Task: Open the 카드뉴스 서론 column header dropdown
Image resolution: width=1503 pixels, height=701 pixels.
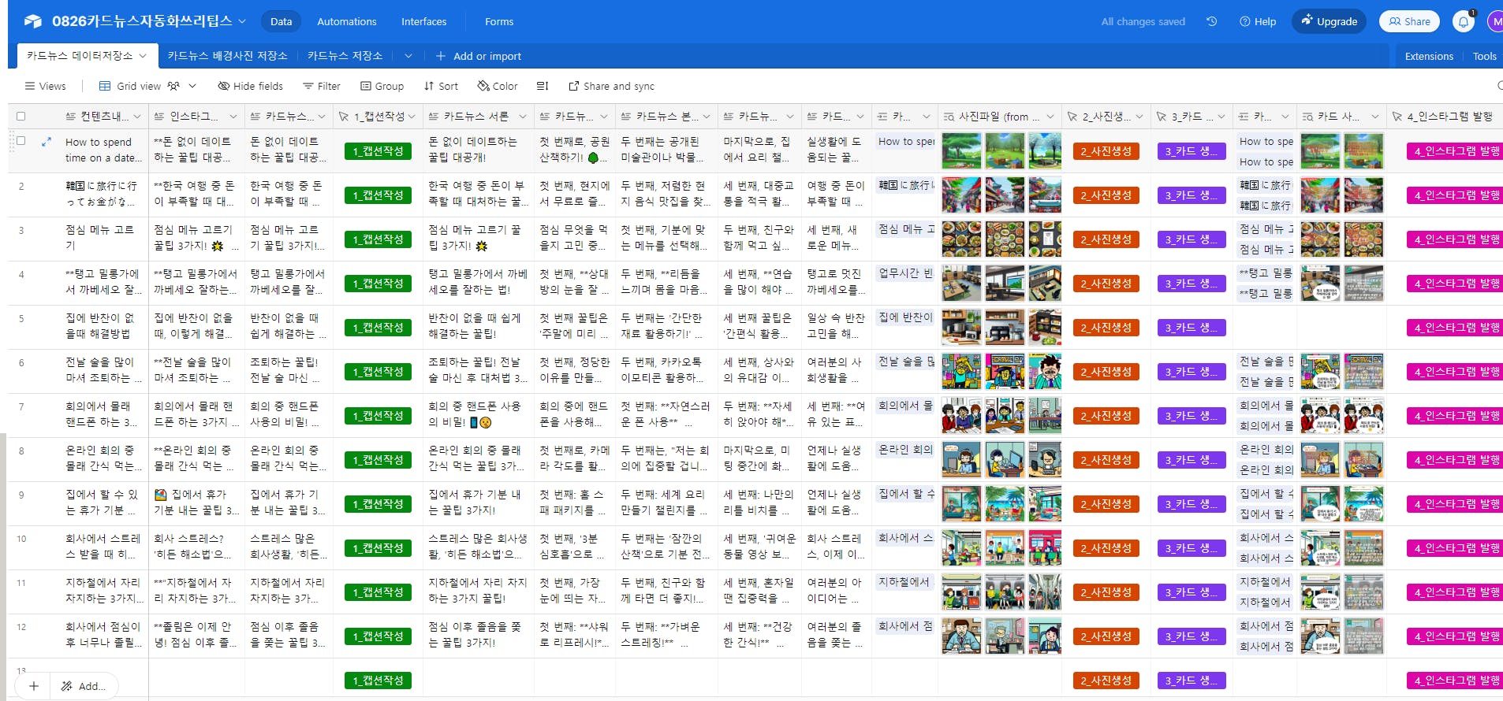Action: [x=522, y=117]
